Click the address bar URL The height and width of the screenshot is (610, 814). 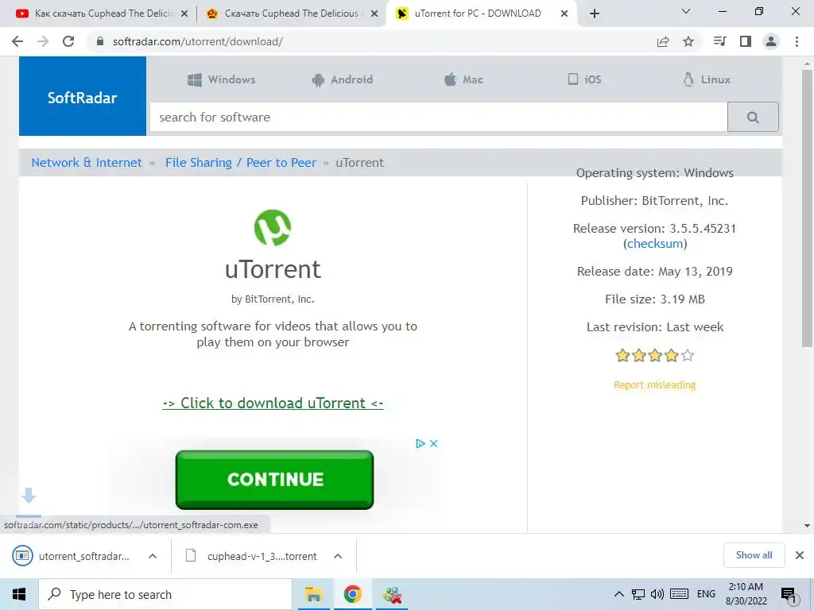[x=198, y=41]
